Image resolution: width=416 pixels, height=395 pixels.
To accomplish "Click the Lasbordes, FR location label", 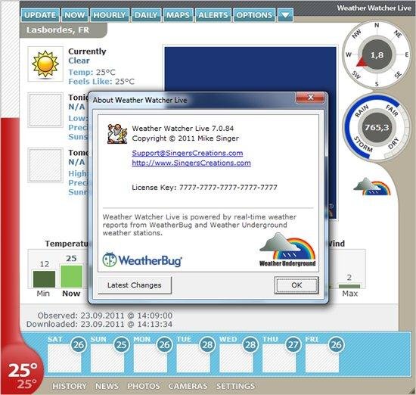I will point(57,30).
